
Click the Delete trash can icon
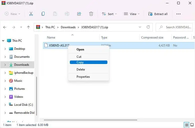(91, 14)
